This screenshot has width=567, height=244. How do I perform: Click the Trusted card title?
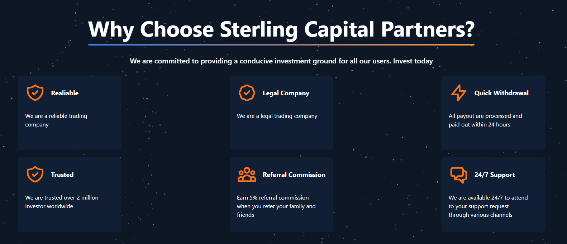(62, 175)
